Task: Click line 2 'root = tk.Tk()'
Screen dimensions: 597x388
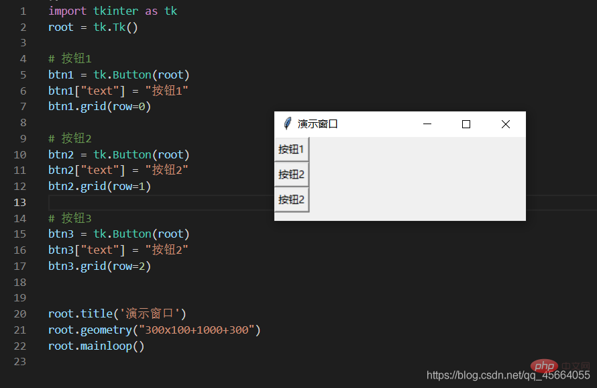Action: point(93,28)
